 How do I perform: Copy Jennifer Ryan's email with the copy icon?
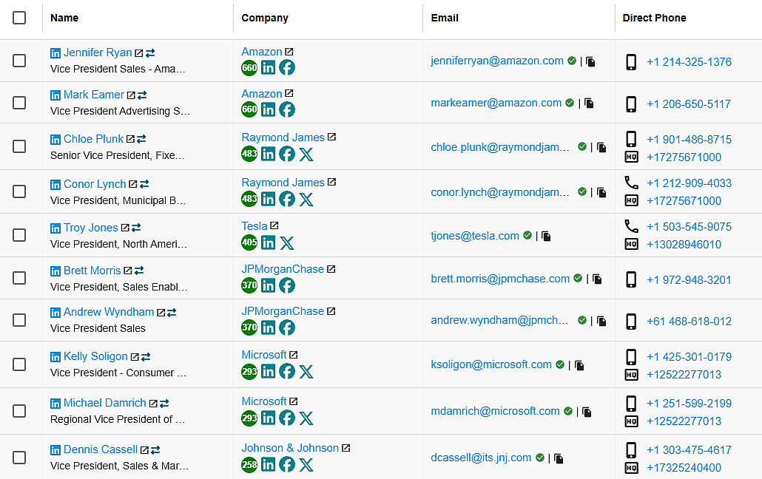point(590,61)
